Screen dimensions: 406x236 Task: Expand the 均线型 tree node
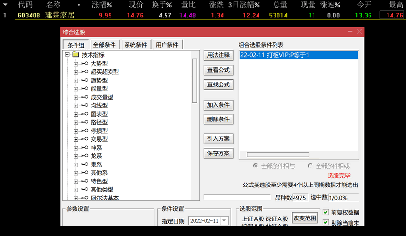[76, 106]
